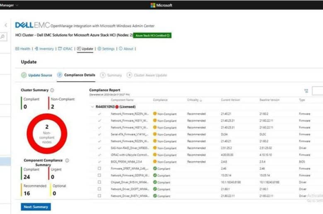Click the BIOS type cell

tap(302, 162)
